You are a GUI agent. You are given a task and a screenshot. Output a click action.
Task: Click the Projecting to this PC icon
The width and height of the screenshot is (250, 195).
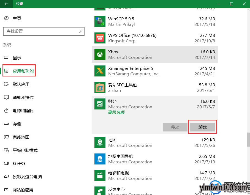[x=6, y=177]
